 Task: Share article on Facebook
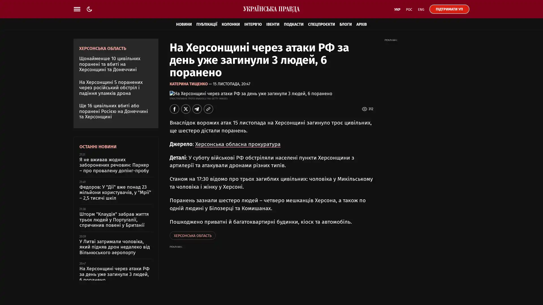point(174,109)
